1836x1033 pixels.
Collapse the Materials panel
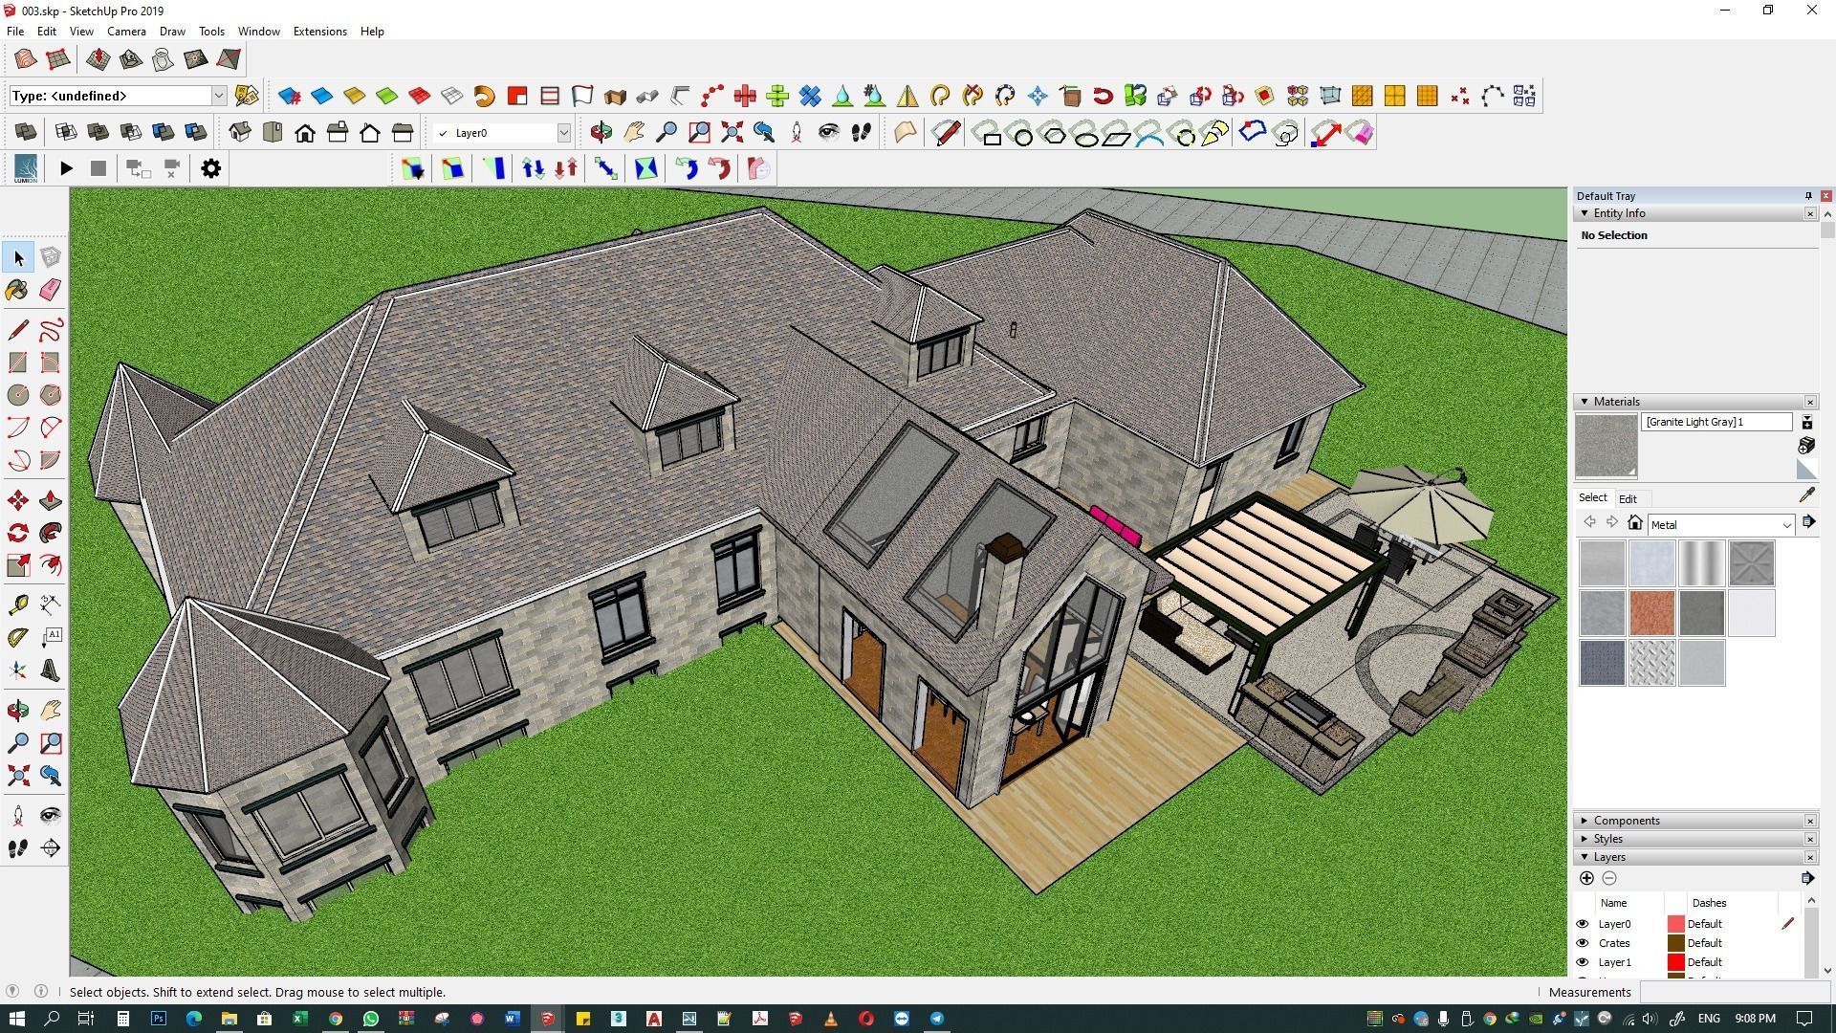click(x=1585, y=402)
